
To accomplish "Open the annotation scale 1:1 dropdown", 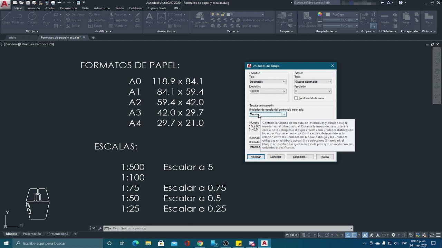I will tap(385, 235).
